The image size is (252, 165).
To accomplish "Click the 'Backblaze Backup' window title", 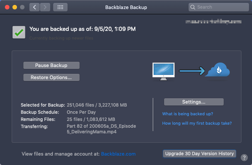I will 126,8.
